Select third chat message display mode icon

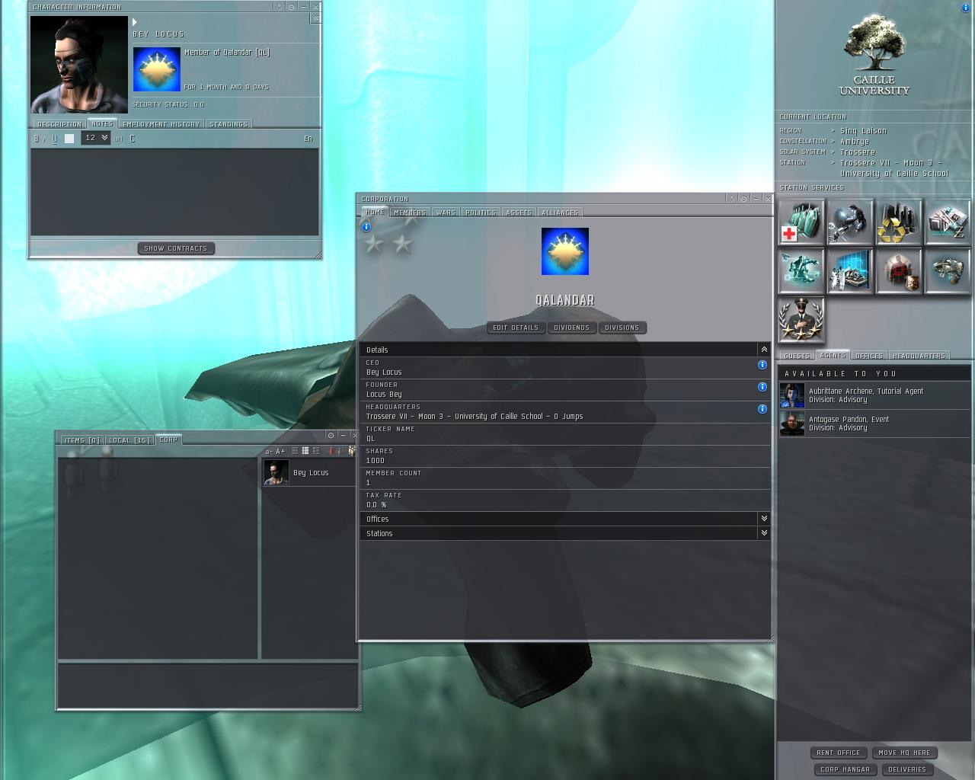click(316, 451)
